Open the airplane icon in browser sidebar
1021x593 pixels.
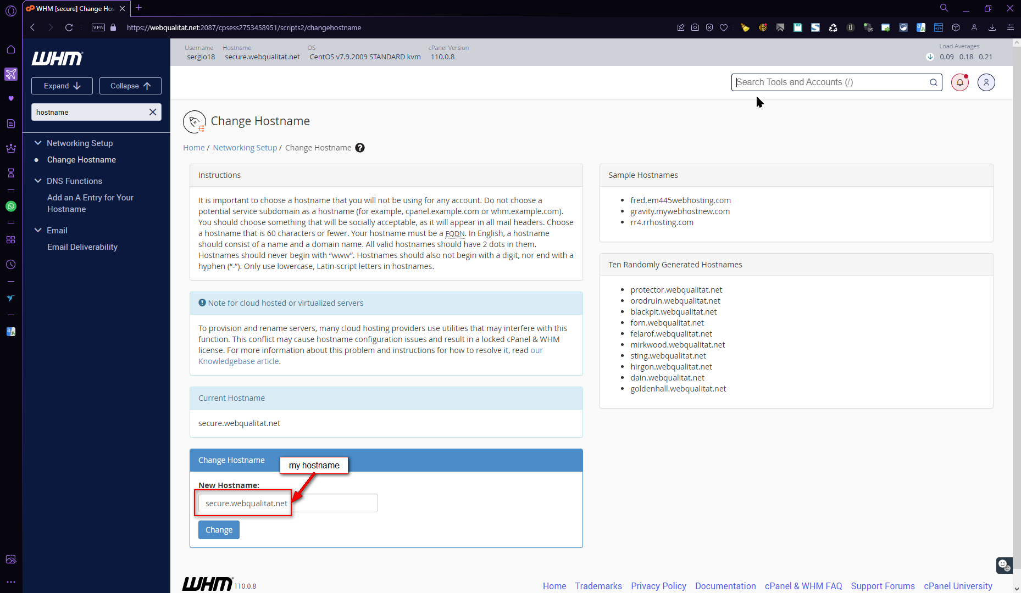coord(11,74)
